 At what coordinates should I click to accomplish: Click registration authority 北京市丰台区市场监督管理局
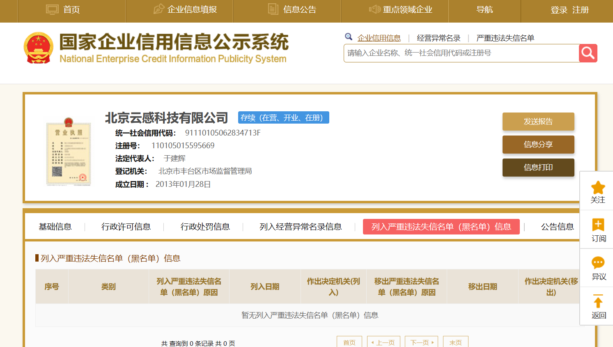(x=205, y=171)
